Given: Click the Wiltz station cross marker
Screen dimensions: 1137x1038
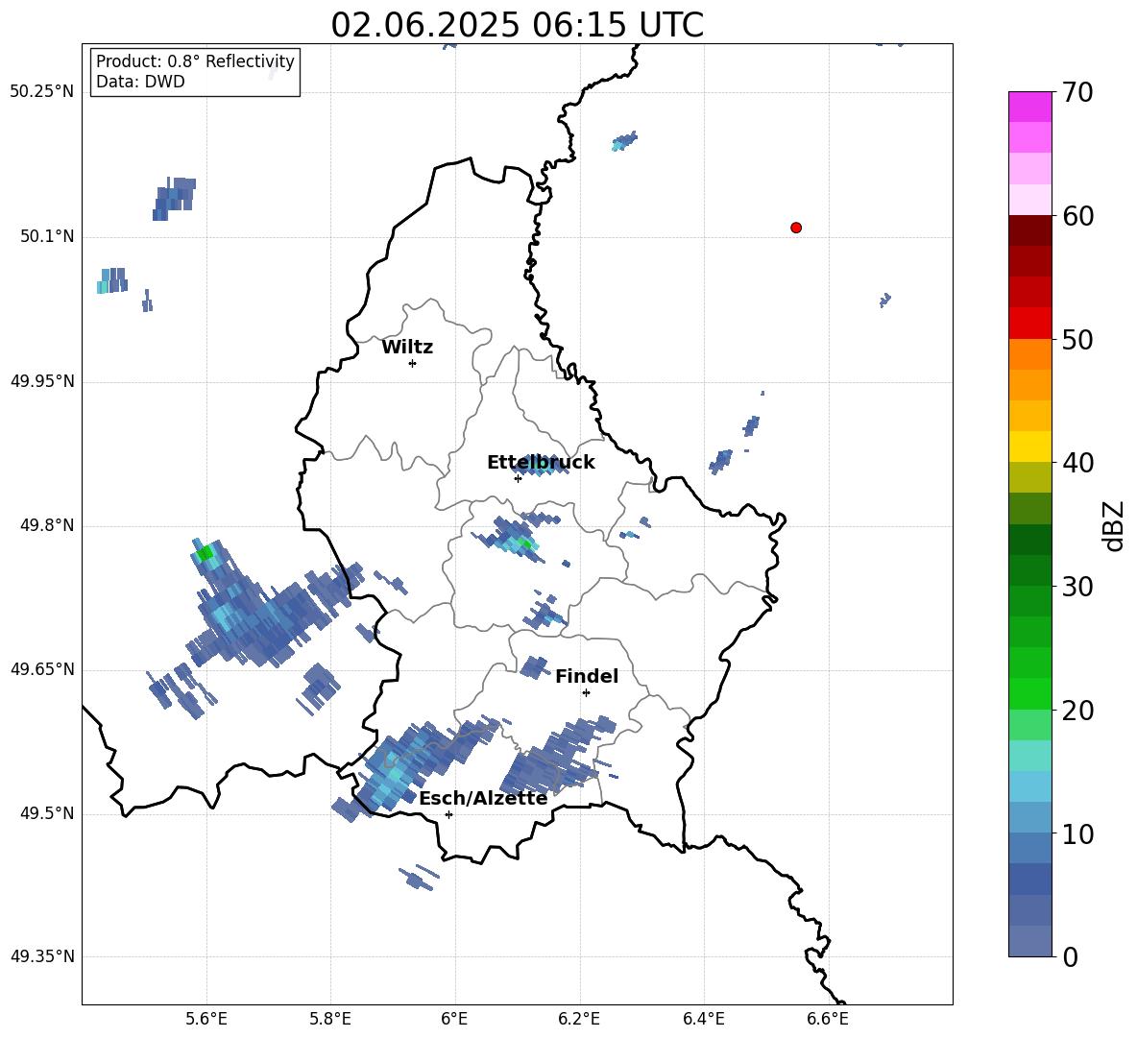Looking at the screenshot, I should [x=413, y=363].
